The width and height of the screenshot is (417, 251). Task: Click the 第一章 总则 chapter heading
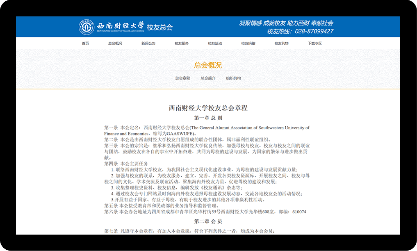208,118
